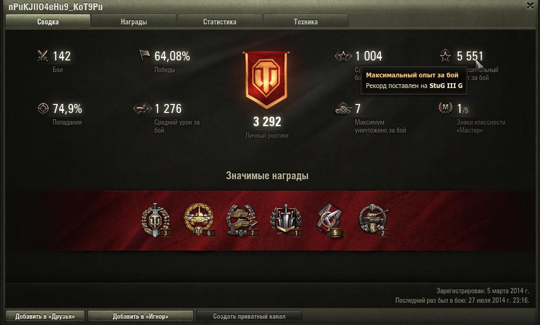The width and height of the screenshot is (540, 325).
Task: Select the ribbon medal with count 5
Action: point(330,221)
